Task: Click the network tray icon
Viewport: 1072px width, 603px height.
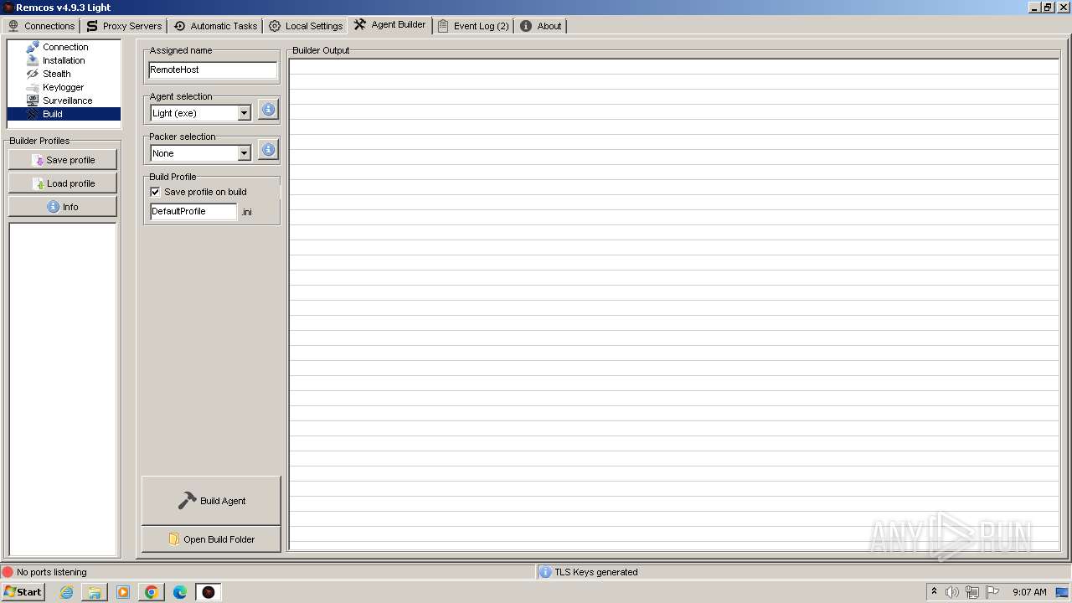Action: [971, 592]
